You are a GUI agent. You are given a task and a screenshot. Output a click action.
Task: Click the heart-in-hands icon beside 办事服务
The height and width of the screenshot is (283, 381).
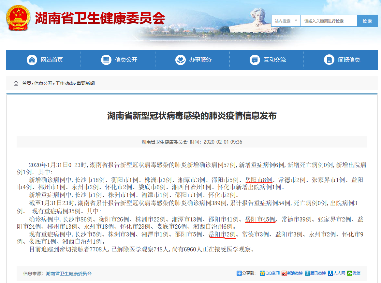point(181,60)
